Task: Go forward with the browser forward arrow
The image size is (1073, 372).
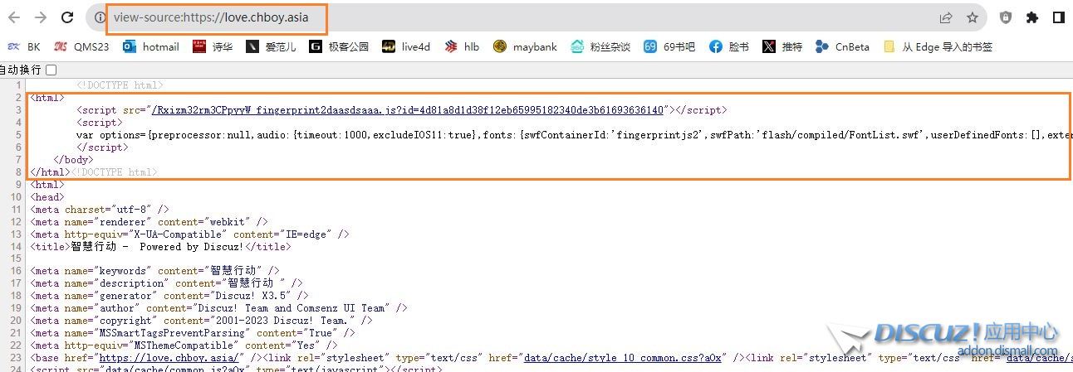Action: coord(41,17)
